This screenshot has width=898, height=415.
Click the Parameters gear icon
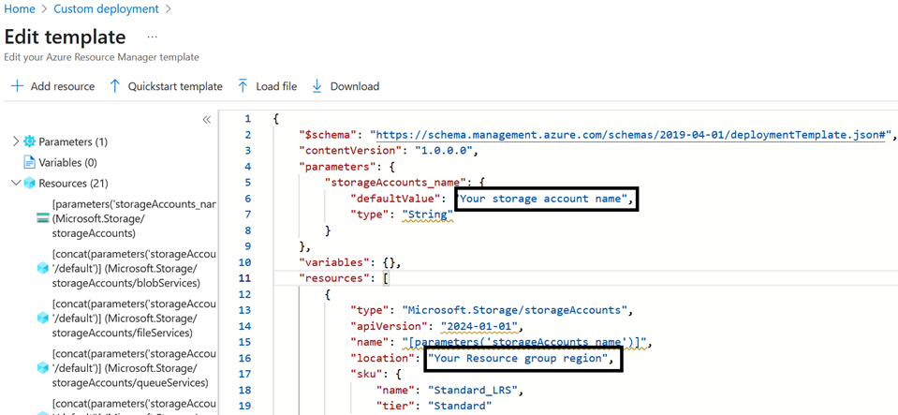coord(29,141)
